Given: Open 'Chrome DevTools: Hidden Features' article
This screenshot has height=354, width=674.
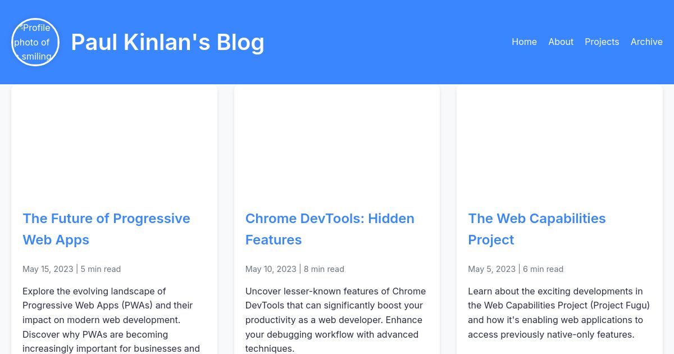Looking at the screenshot, I should tap(330, 229).
